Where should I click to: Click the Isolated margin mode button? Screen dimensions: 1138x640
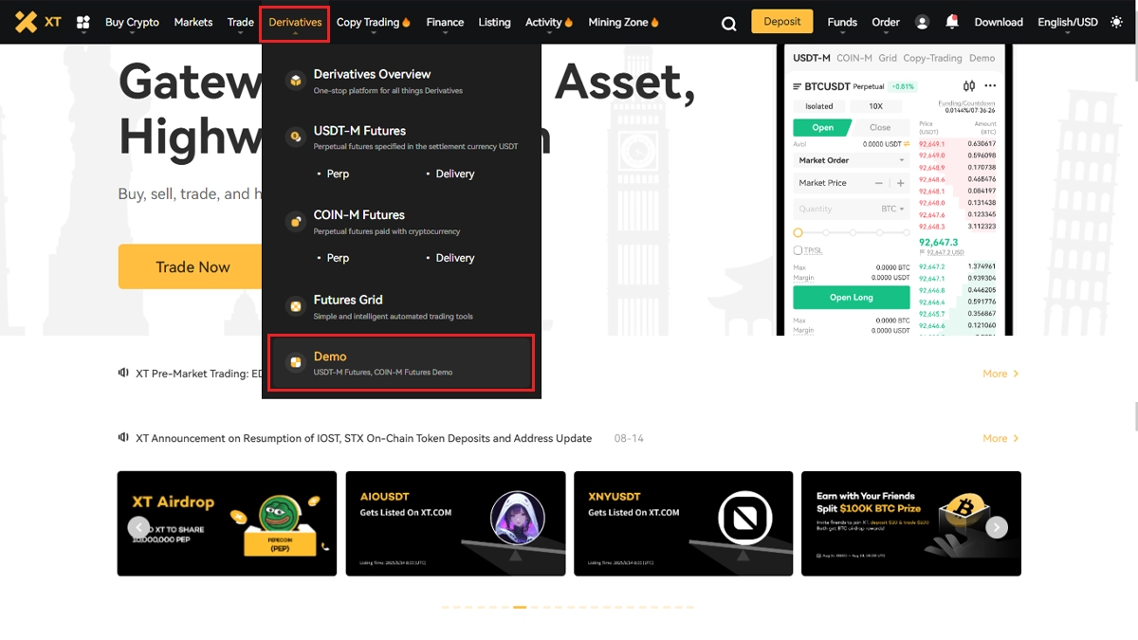click(819, 106)
